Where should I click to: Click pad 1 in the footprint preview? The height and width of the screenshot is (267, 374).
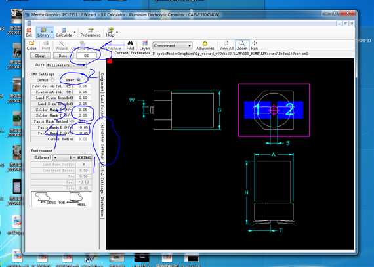[x=257, y=110]
